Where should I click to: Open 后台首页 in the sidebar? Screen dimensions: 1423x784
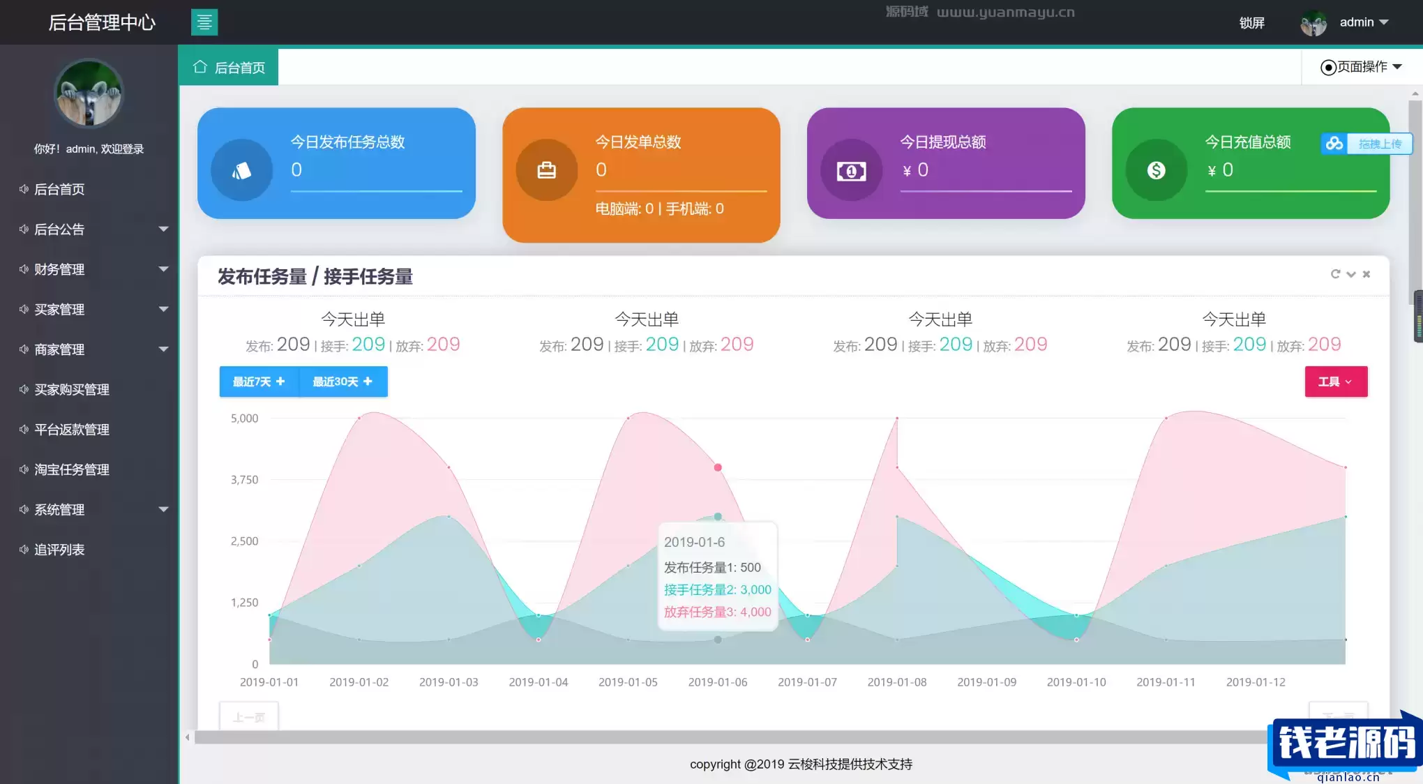(59, 189)
